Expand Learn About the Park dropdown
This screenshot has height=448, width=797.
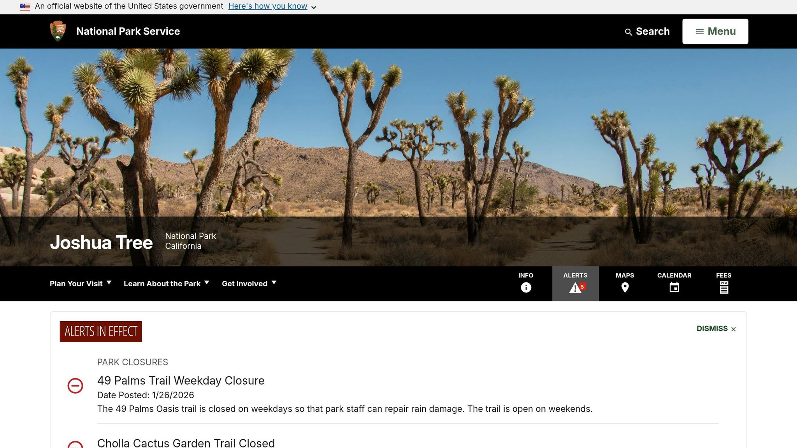[x=167, y=283]
